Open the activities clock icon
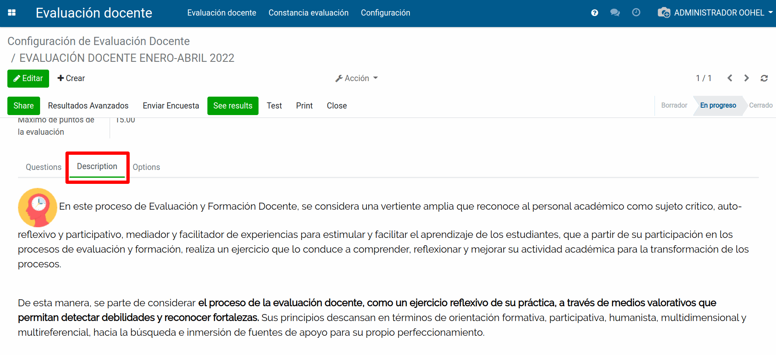 coord(636,13)
